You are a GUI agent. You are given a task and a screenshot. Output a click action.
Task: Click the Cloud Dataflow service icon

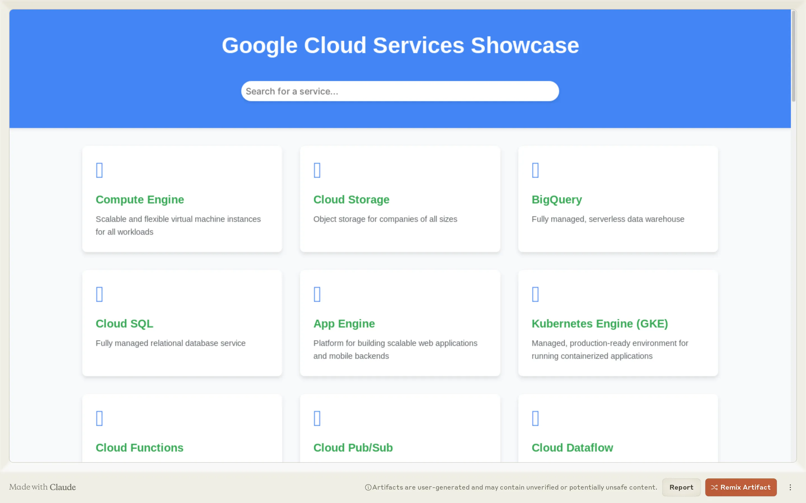coord(535,418)
